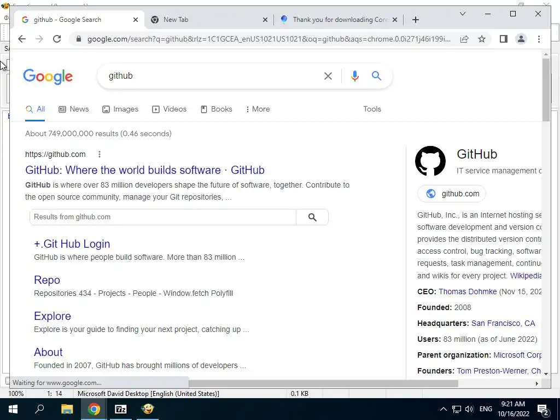Click the address bar URL
Screen dimensions: 560x420
tap(269, 39)
